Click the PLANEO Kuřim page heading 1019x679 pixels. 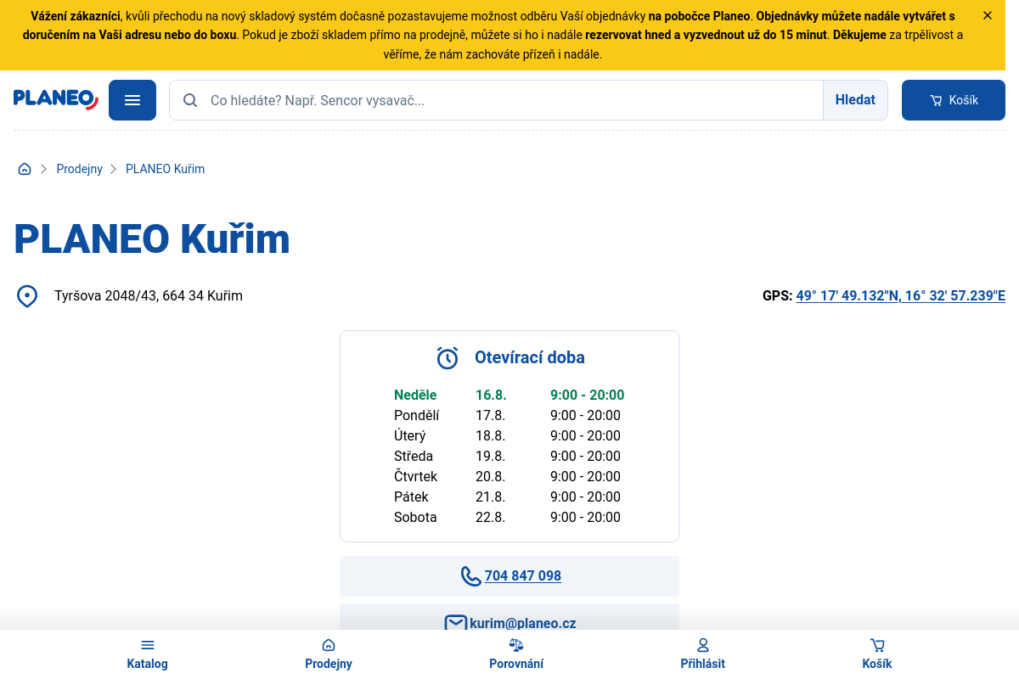point(152,239)
